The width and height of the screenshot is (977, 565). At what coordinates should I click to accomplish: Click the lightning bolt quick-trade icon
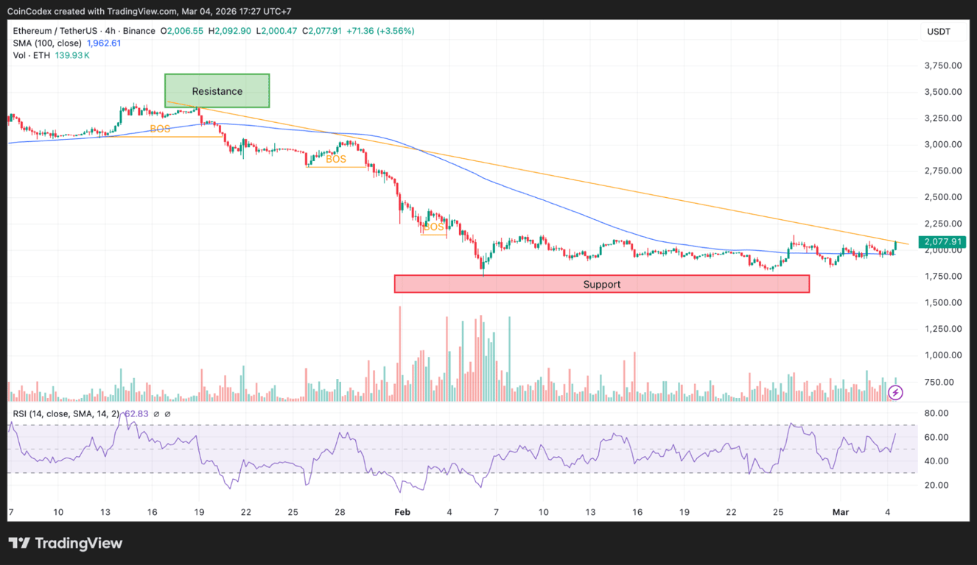894,392
